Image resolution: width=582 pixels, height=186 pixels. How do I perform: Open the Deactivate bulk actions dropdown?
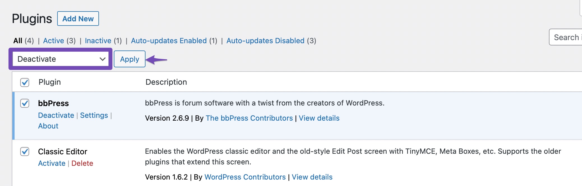(x=61, y=59)
